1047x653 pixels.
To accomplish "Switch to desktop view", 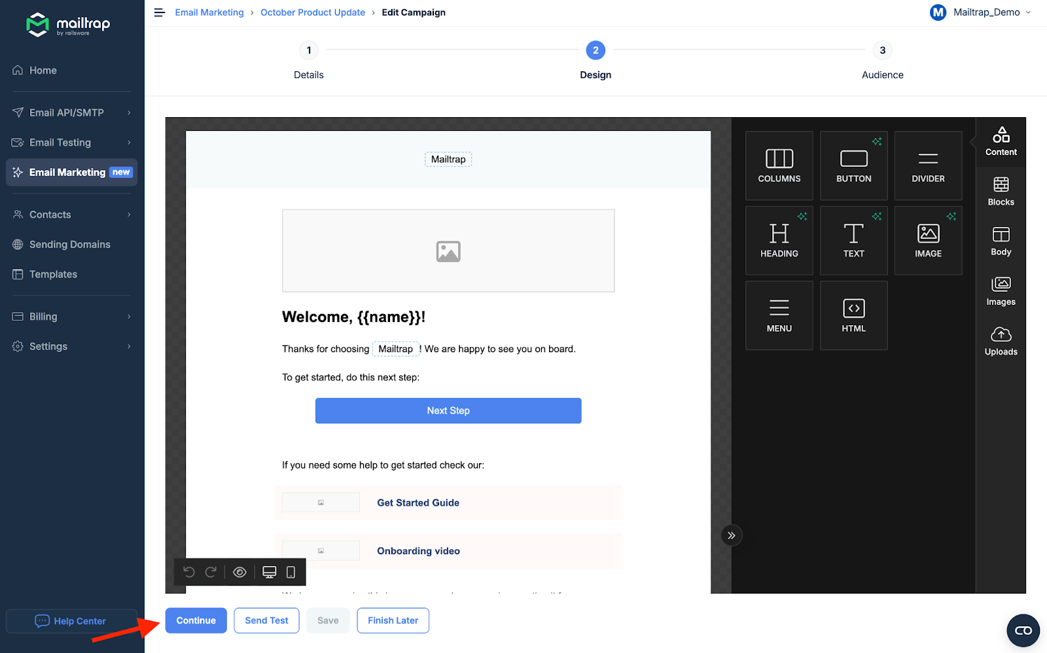I will (x=269, y=572).
